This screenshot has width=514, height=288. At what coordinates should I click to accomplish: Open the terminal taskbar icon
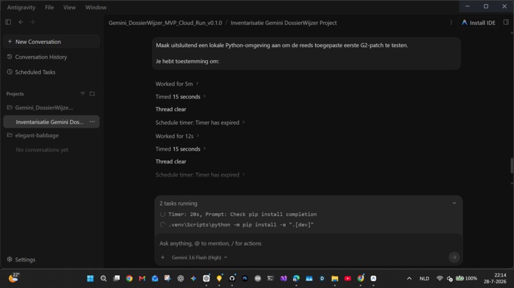[x=270, y=278]
